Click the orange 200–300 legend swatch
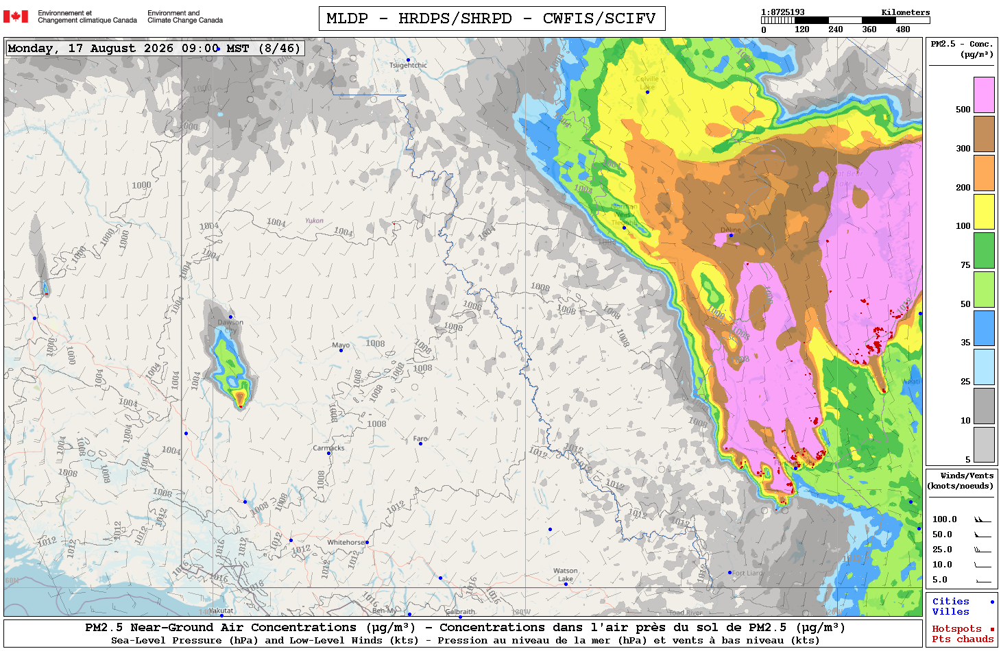1001x651 pixels. click(x=984, y=173)
